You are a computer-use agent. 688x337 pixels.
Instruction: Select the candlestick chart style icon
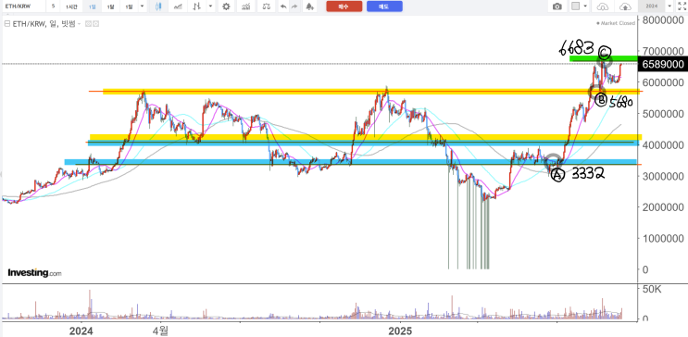tap(158, 6)
